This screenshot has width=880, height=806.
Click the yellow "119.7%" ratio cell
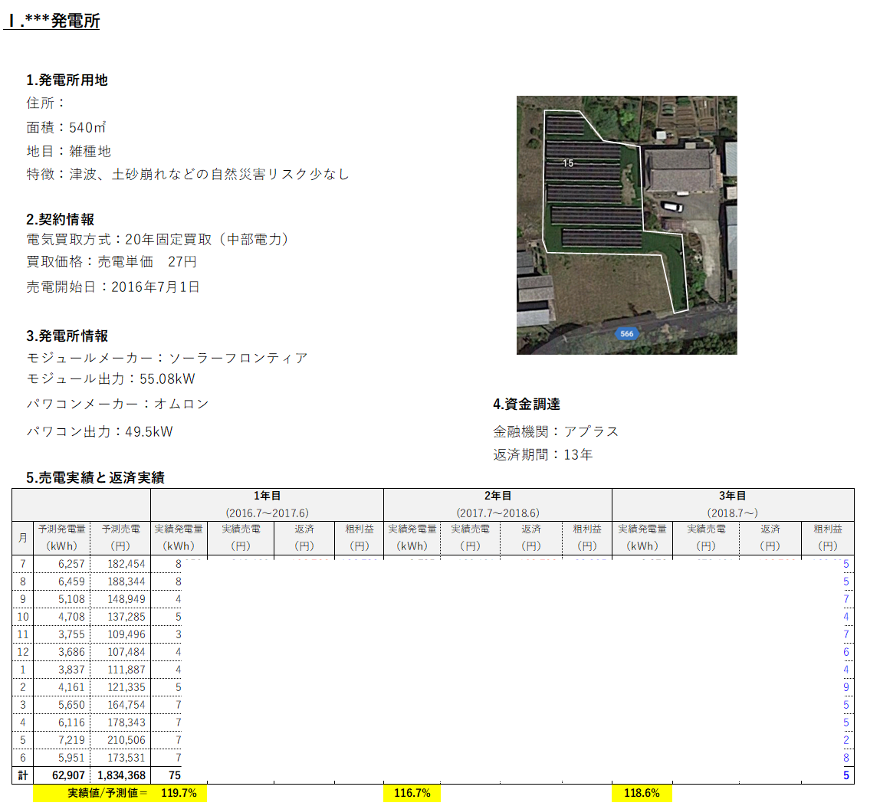179,793
